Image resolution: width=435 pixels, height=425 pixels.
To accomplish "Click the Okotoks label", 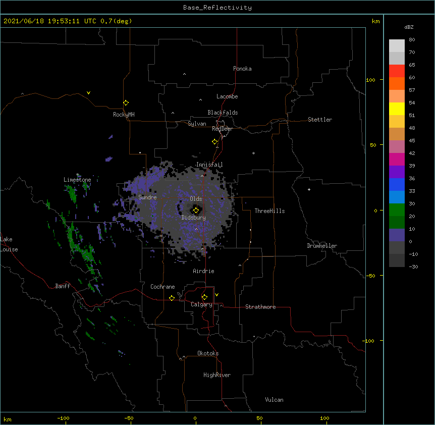I will point(208,353).
